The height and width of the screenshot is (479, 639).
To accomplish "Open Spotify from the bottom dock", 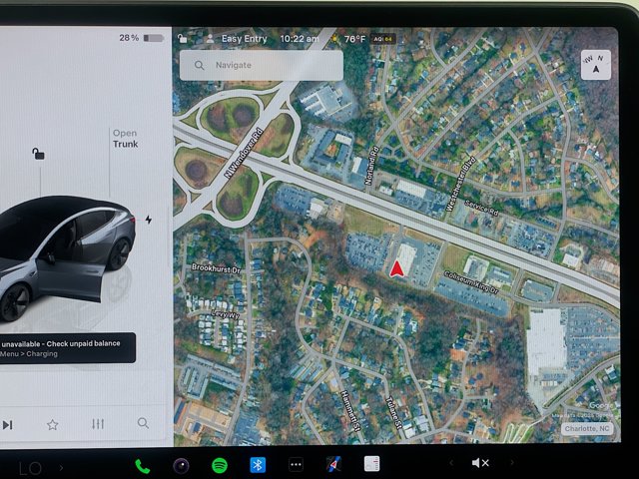I will (220, 465).
